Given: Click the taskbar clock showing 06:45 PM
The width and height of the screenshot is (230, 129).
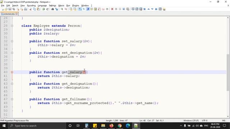Looking at the screenshot, I should pos(215,126).
